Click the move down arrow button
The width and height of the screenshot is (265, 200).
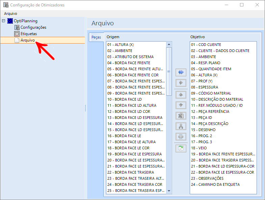181,105
